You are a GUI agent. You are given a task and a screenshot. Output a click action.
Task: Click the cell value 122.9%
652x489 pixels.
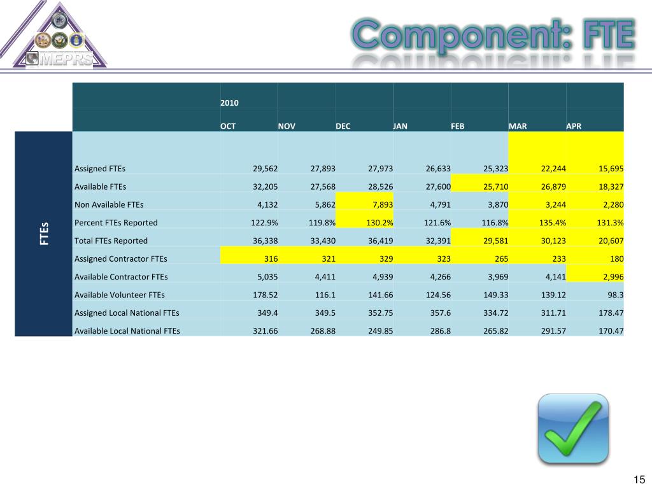(264, 222)
